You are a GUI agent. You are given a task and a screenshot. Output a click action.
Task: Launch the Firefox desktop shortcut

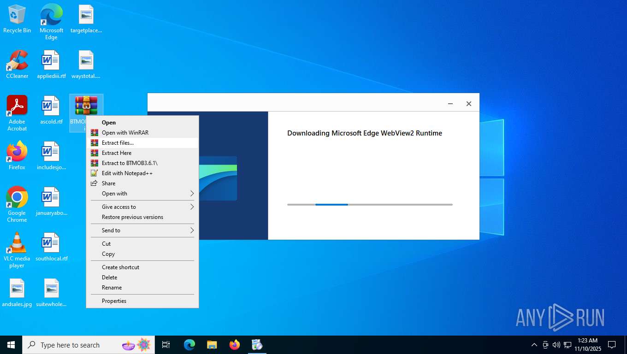point(17,156)
